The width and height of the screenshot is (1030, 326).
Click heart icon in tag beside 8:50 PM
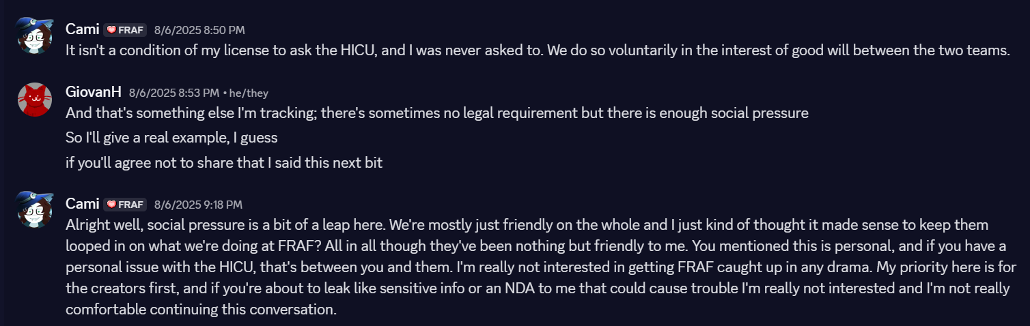[x=111, y=30]
